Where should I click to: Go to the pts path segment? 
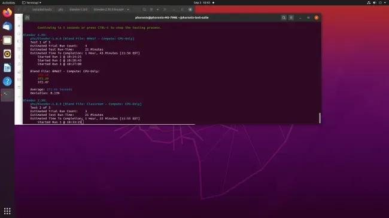click(x=60, y=10)
